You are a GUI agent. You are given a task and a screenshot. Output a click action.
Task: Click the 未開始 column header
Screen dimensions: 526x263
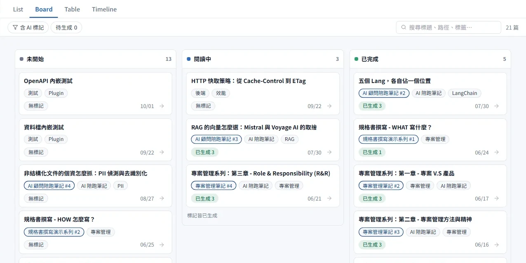click(x=96, y=59)
